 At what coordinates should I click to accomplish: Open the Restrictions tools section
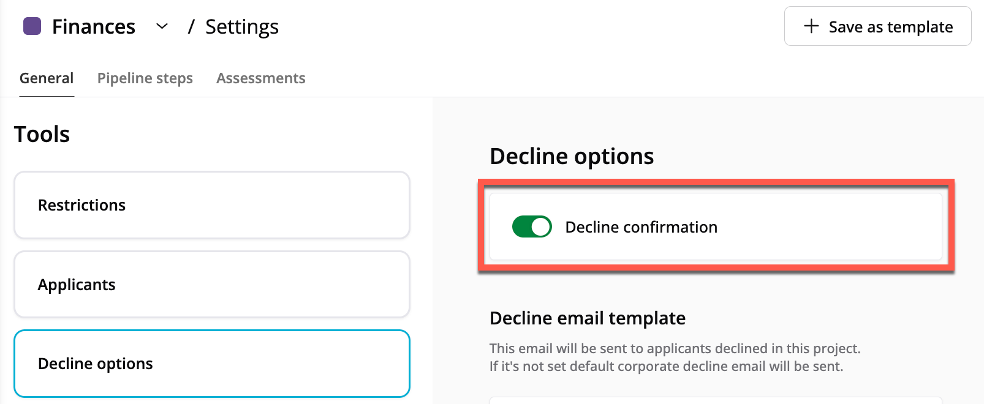(x=211, y=205)
